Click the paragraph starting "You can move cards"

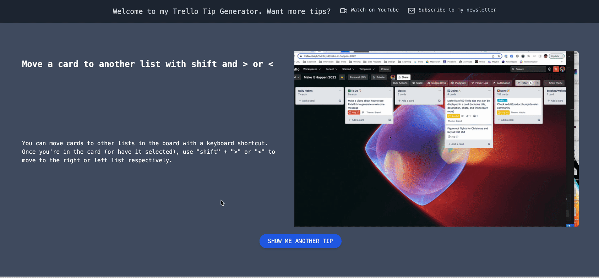pyautogui.click(x=148, y=152)
